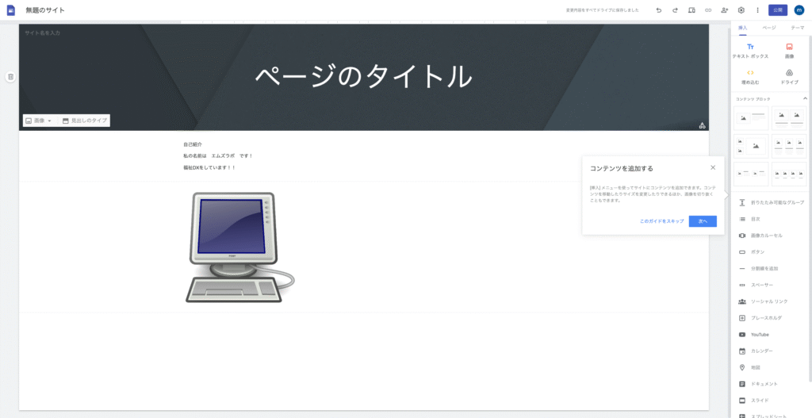The image size is (812, 418).
Task: Switch to the テーマ tab
Action: pyautogui.click(x=798, y=28)
